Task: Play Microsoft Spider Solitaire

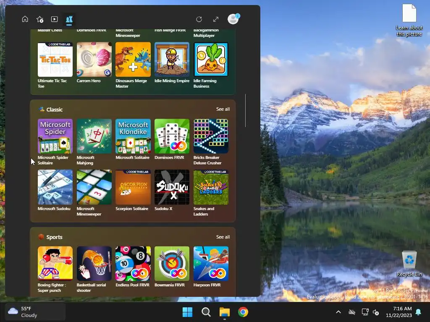Action: tap(55, 142)
